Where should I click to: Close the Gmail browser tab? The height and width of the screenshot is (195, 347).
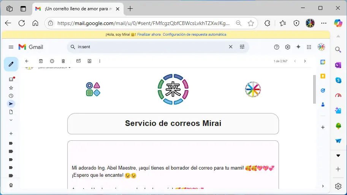click(118, 9)
